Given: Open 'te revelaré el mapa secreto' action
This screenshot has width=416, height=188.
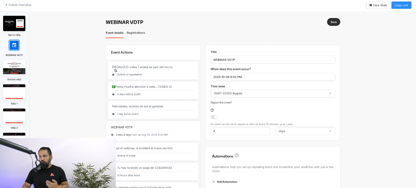Looking at the screenshot, I should point(157,152).
